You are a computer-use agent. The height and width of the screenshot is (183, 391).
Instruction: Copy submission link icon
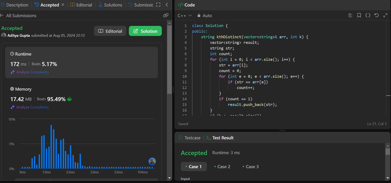(166, 15)
